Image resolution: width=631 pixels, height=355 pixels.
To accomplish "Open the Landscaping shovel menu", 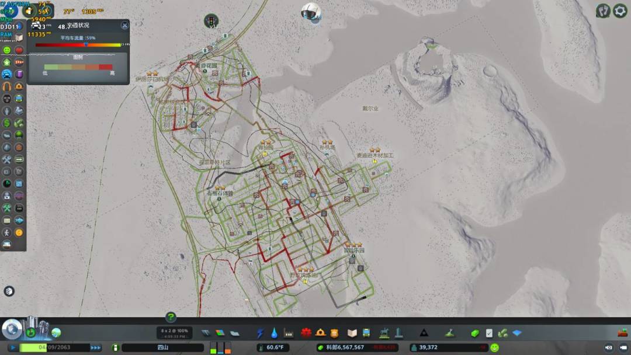I will [x=449, y=333].
